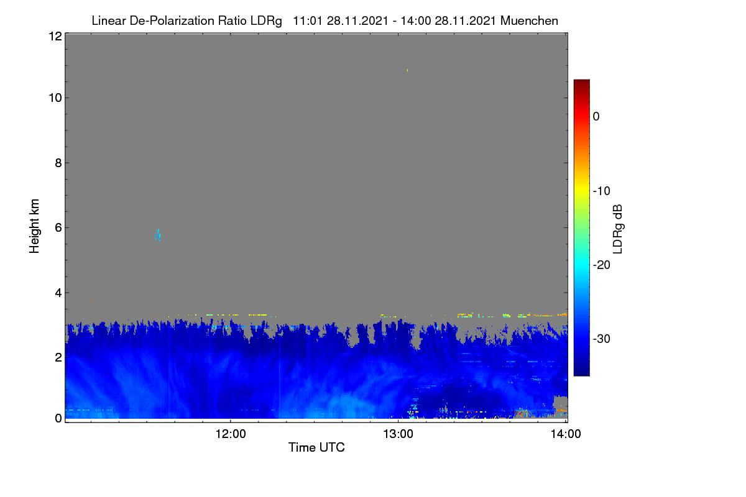Click the colorbar value label 0

pos(596,116)
